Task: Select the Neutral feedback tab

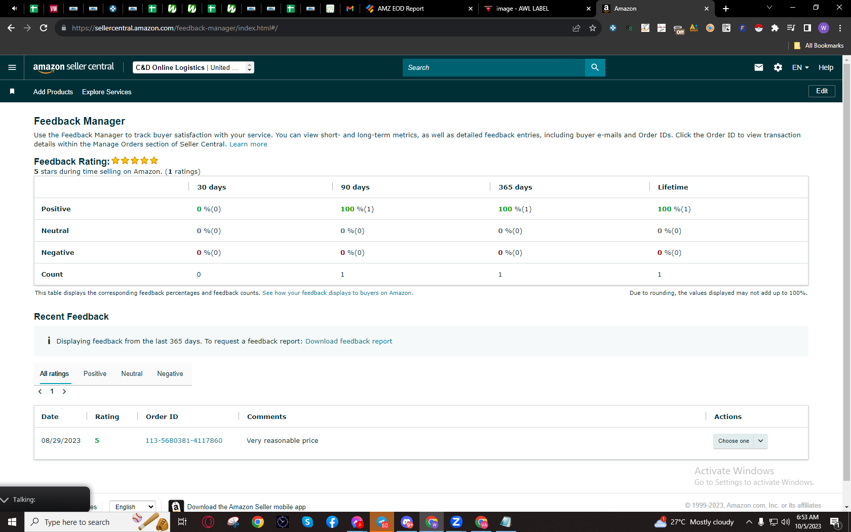Action: click(132, 374)
